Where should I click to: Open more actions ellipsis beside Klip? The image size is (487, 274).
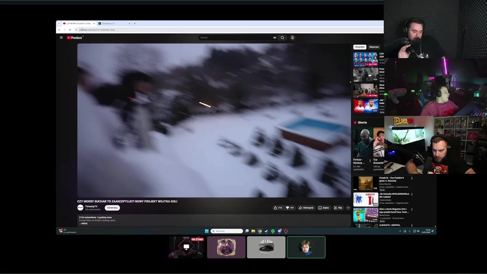348,208
